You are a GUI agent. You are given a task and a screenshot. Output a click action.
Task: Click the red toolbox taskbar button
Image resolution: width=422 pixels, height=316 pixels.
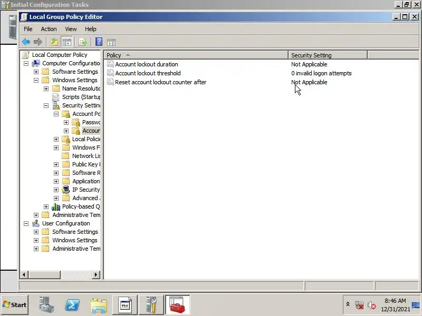pos(177,305)
